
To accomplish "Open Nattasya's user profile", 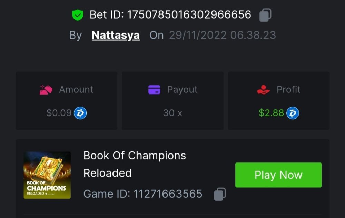I will [x=116, y=35].
